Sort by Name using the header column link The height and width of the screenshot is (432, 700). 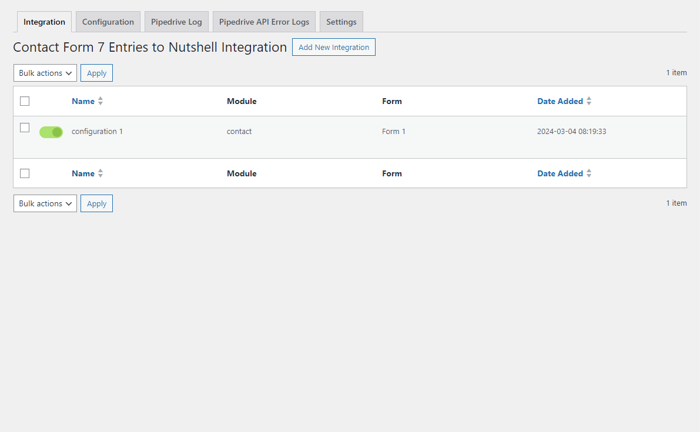88,101
